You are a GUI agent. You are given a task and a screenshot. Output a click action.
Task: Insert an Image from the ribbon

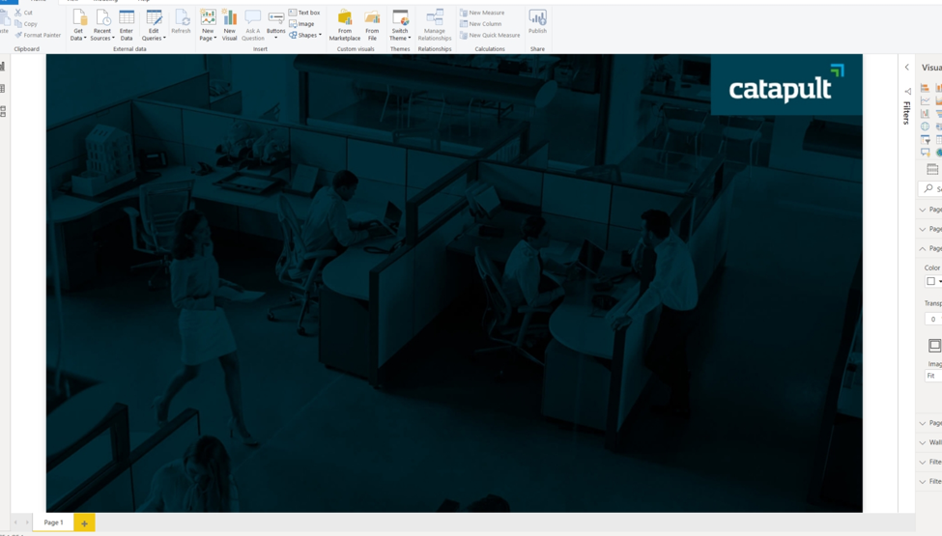point(301,23)
